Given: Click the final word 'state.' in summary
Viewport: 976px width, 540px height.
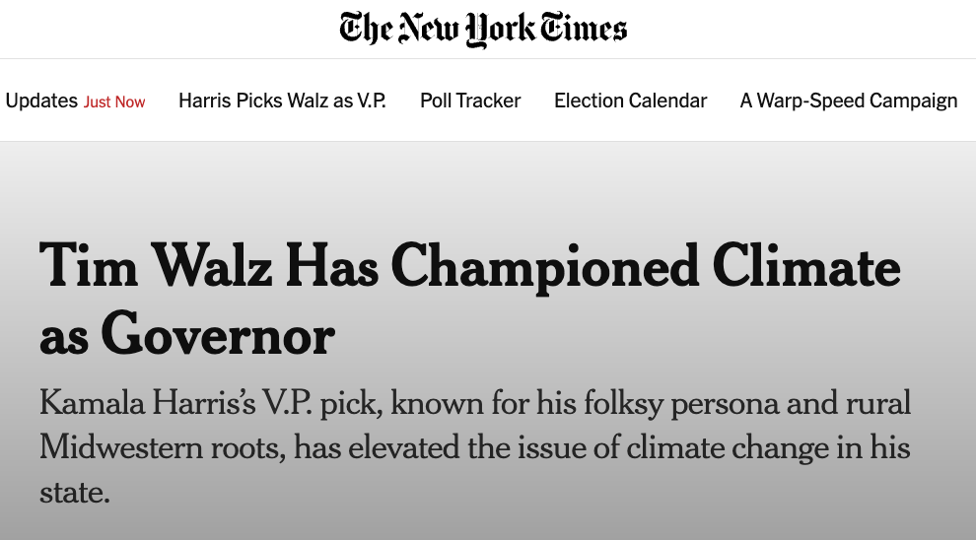Looking at the screenshot, I should click(75, 492).
